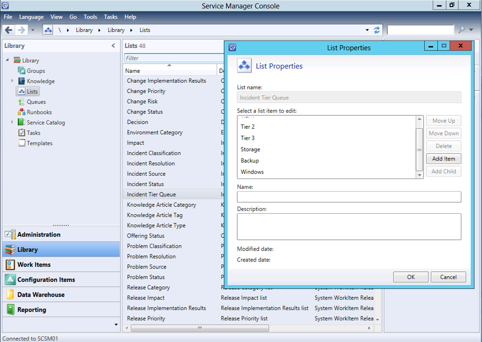Open Runbooks via its tree icon
The image size is (482, 342).
point(22,112)
